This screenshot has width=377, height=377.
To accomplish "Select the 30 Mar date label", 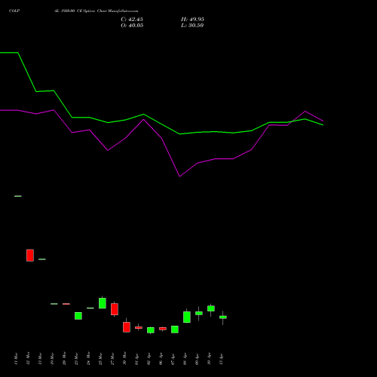I will (124, 358).
